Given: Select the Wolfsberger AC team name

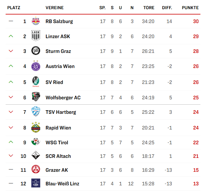Looking at the screenshot, I should pyautogui.click(x=63, y=98).
